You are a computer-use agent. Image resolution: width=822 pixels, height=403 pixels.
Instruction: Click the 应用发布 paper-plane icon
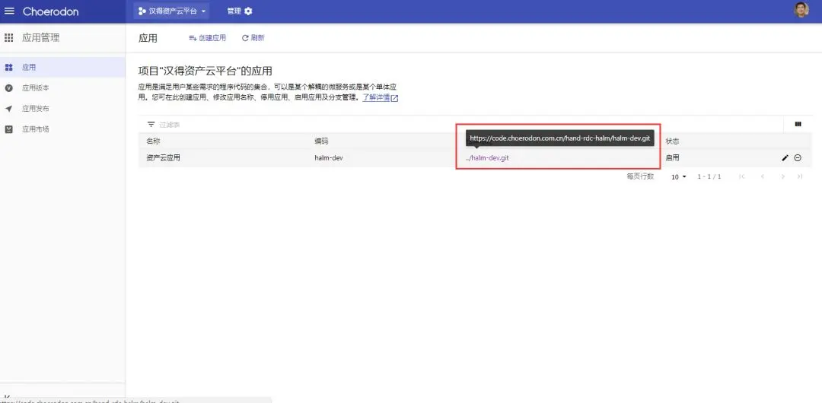(x=8, y=109)
